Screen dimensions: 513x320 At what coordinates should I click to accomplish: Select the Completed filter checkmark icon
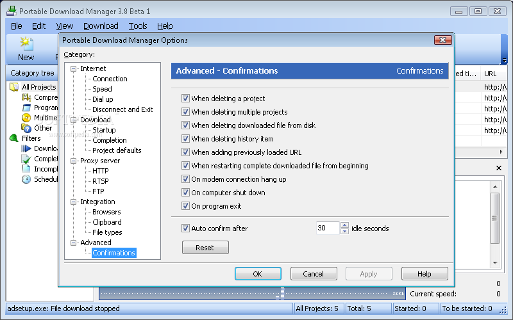click(x=26, y=159)
